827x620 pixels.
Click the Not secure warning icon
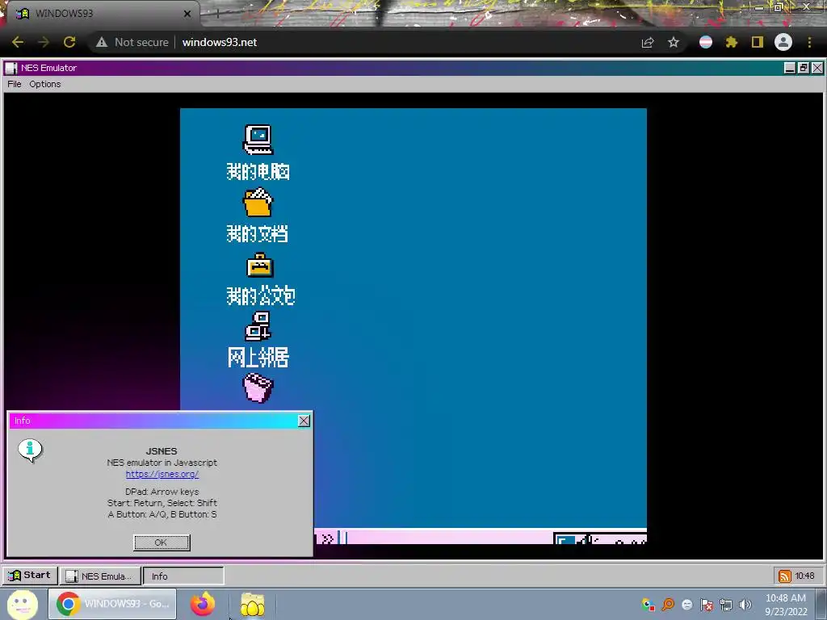101,42
